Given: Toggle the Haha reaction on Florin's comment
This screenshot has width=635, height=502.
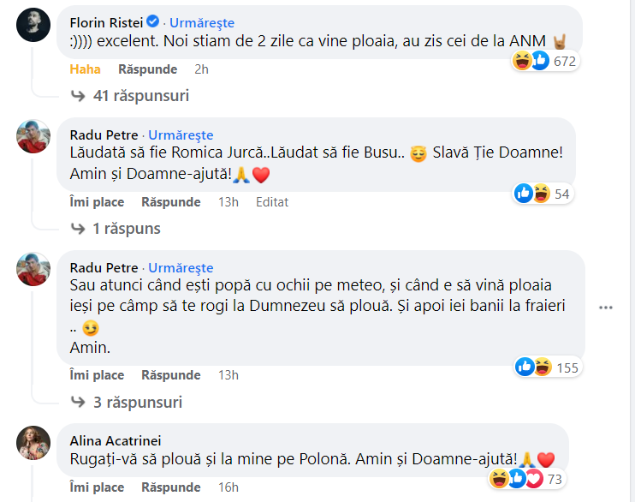Looking at the screenshot, I should [85, 69].
